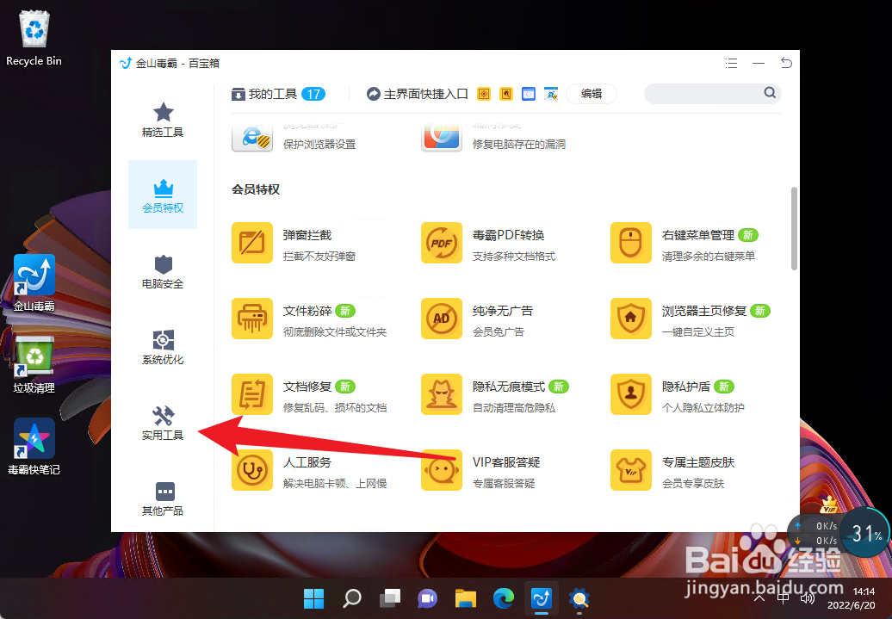
Task: Open the VIP客服答疑 face icon
Action: (x=442, y=470)
